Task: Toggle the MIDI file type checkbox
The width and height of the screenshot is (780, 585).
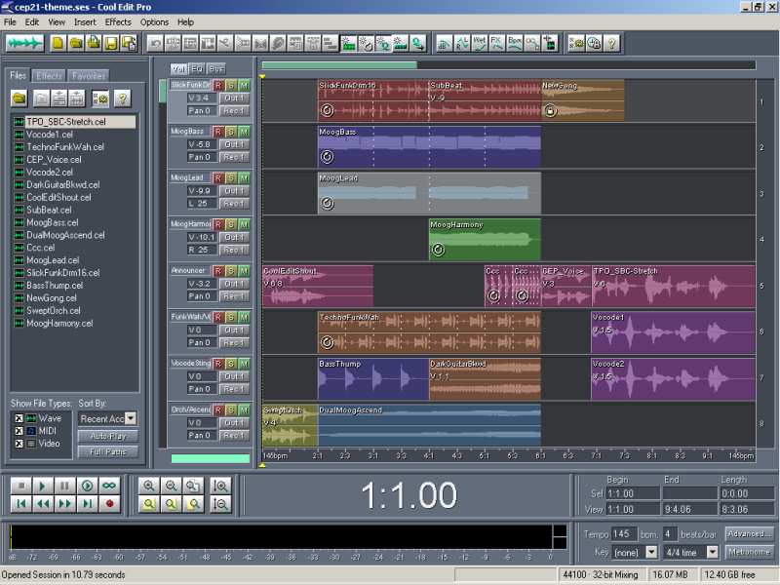Action: (x=19, y=431)
